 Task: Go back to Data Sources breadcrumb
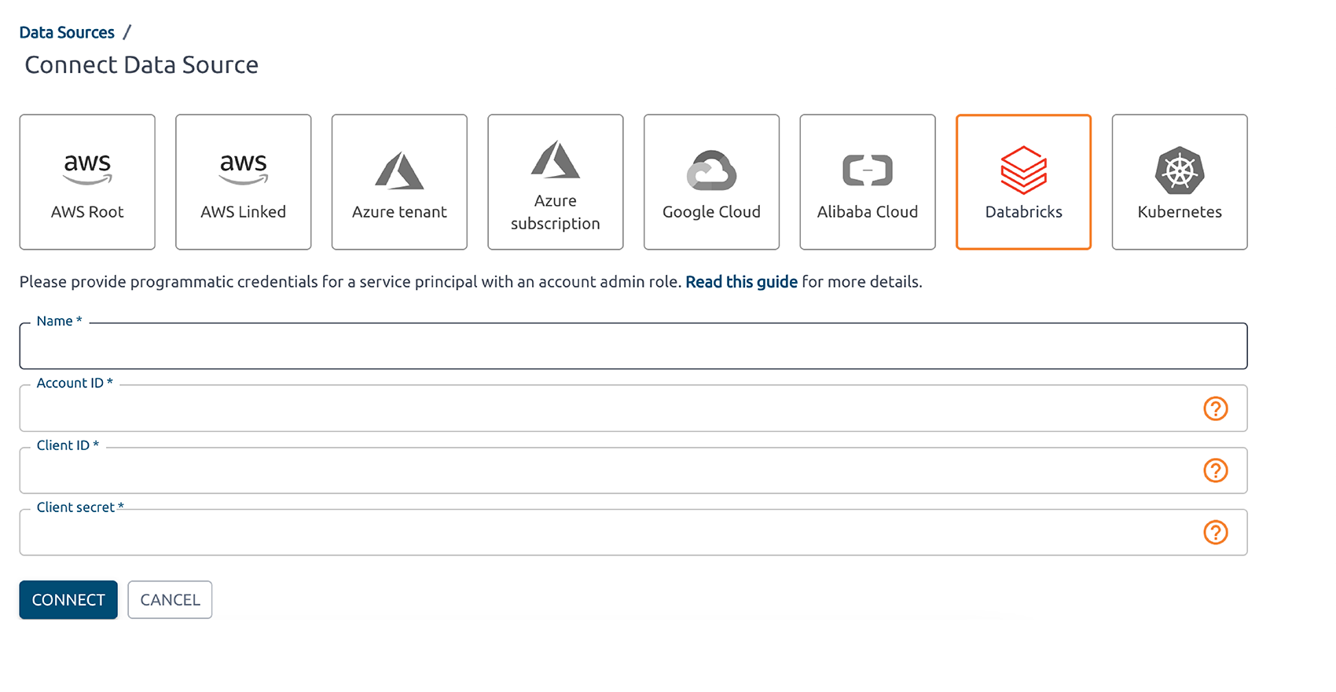pos(67,32)
